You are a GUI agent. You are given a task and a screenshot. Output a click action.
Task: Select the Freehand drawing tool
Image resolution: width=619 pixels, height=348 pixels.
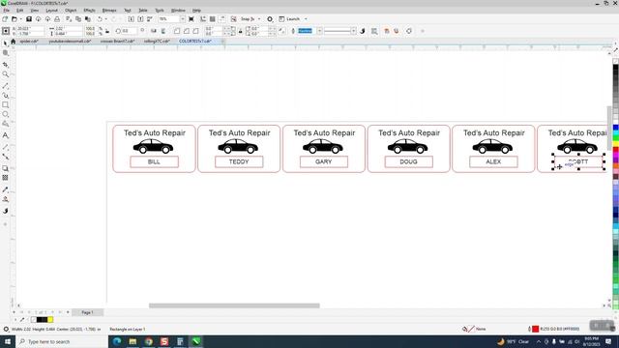(x=6, y=86)
